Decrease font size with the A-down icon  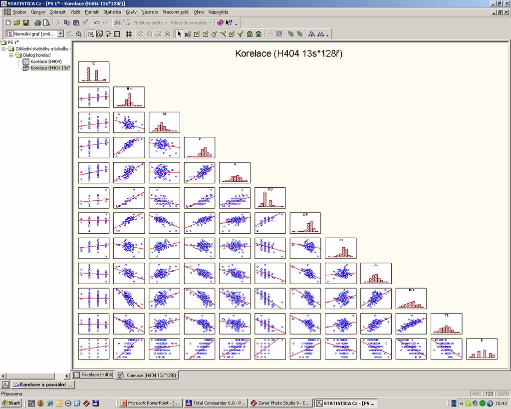coord(320,34)
